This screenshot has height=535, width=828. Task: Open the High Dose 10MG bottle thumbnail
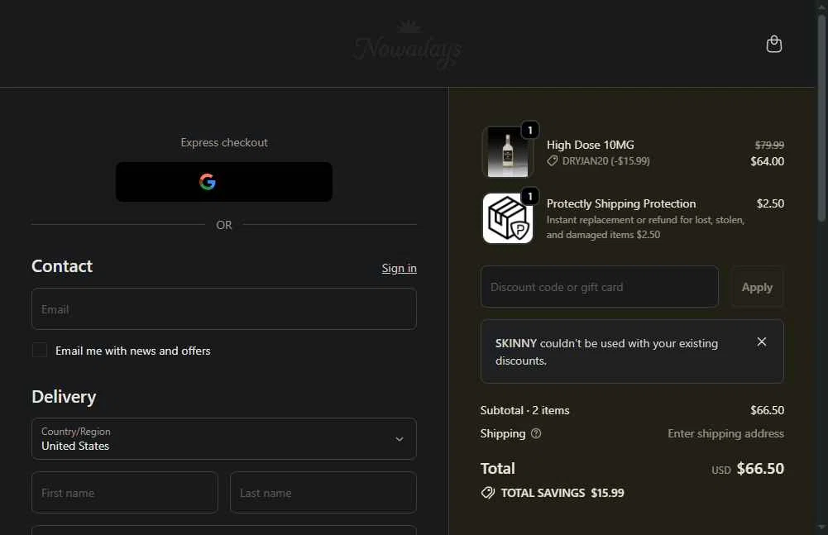tap(507, 152)
